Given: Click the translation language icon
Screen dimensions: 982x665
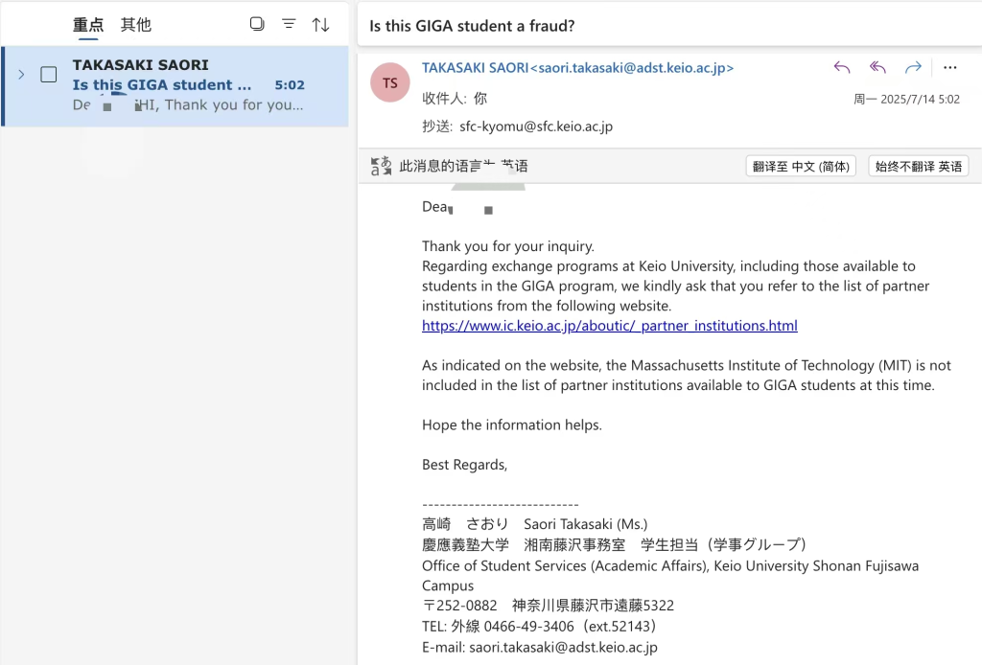Looking at the screenshot, I should [381, 166].
